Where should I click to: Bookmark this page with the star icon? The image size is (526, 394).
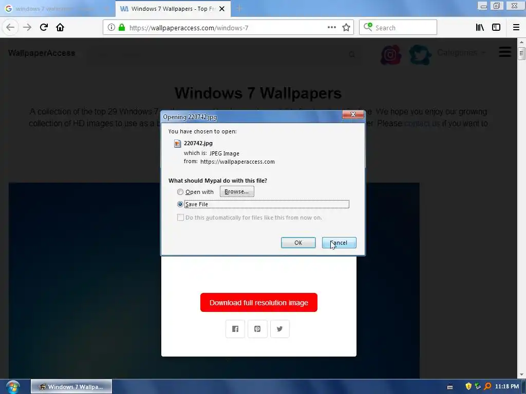[346, 28]
